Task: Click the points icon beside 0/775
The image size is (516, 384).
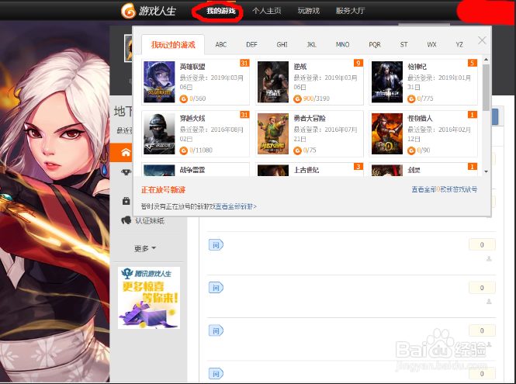Action: [411, 99]
